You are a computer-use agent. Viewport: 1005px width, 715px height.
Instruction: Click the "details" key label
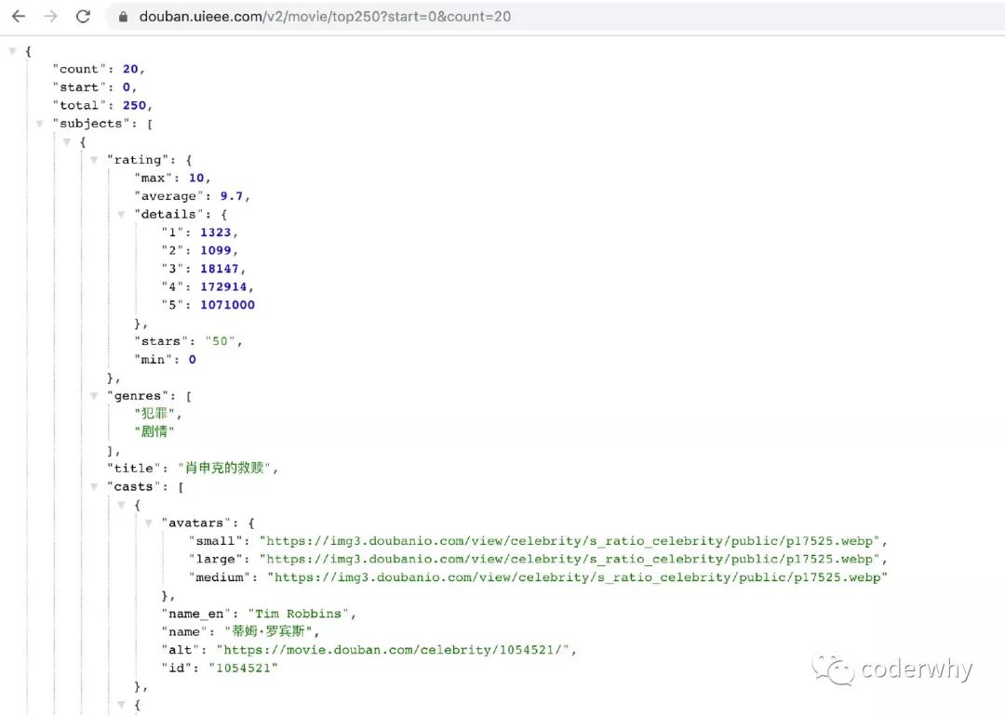168,214
